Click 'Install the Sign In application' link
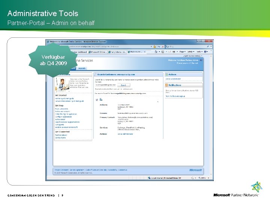This screenshot has height=202, width=270. [66, 114]
